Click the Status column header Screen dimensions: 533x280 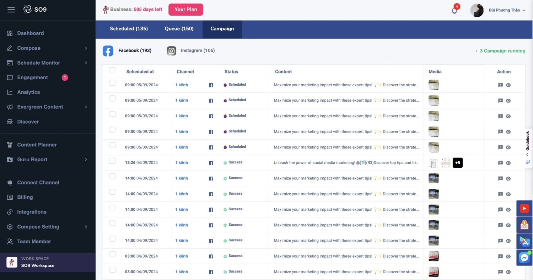[231, 71]
